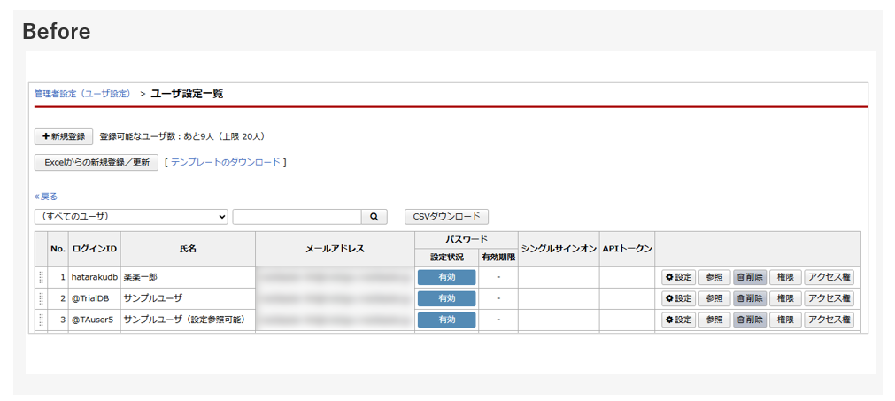Click 権限 button for hatarakudb
This screenshot has width=895, height=401.
(x=785, y=278)
